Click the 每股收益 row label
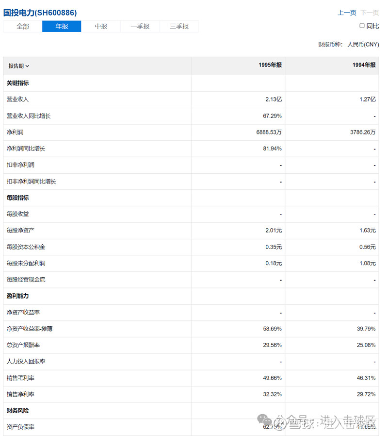 [18, 214]
